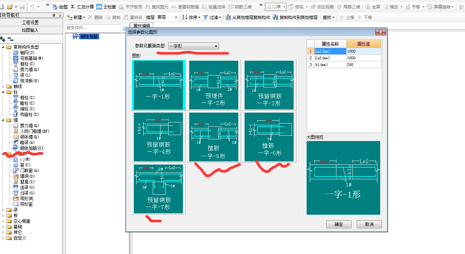Image resolution: width=465 pixels, height=254 pixels.
Task: Select the 预留钢筋 一字-7形 thumbnail
Action: point(158,188)
